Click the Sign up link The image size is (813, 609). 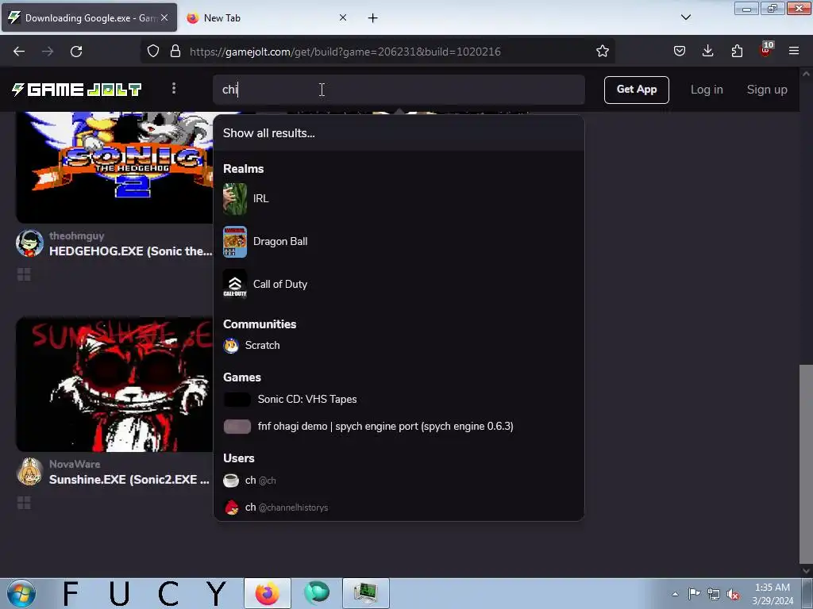point(767,90)
